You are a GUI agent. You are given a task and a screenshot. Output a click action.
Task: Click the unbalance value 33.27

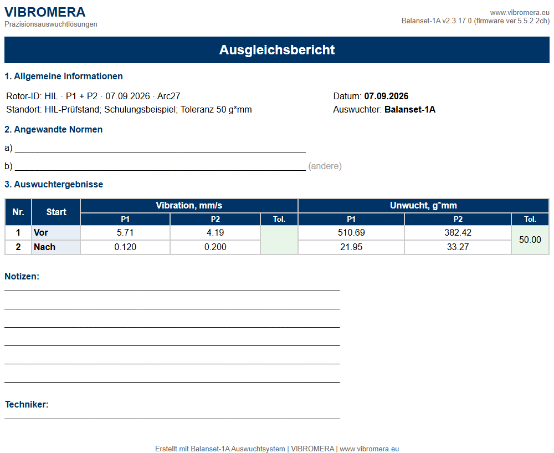tap(458, 247)
